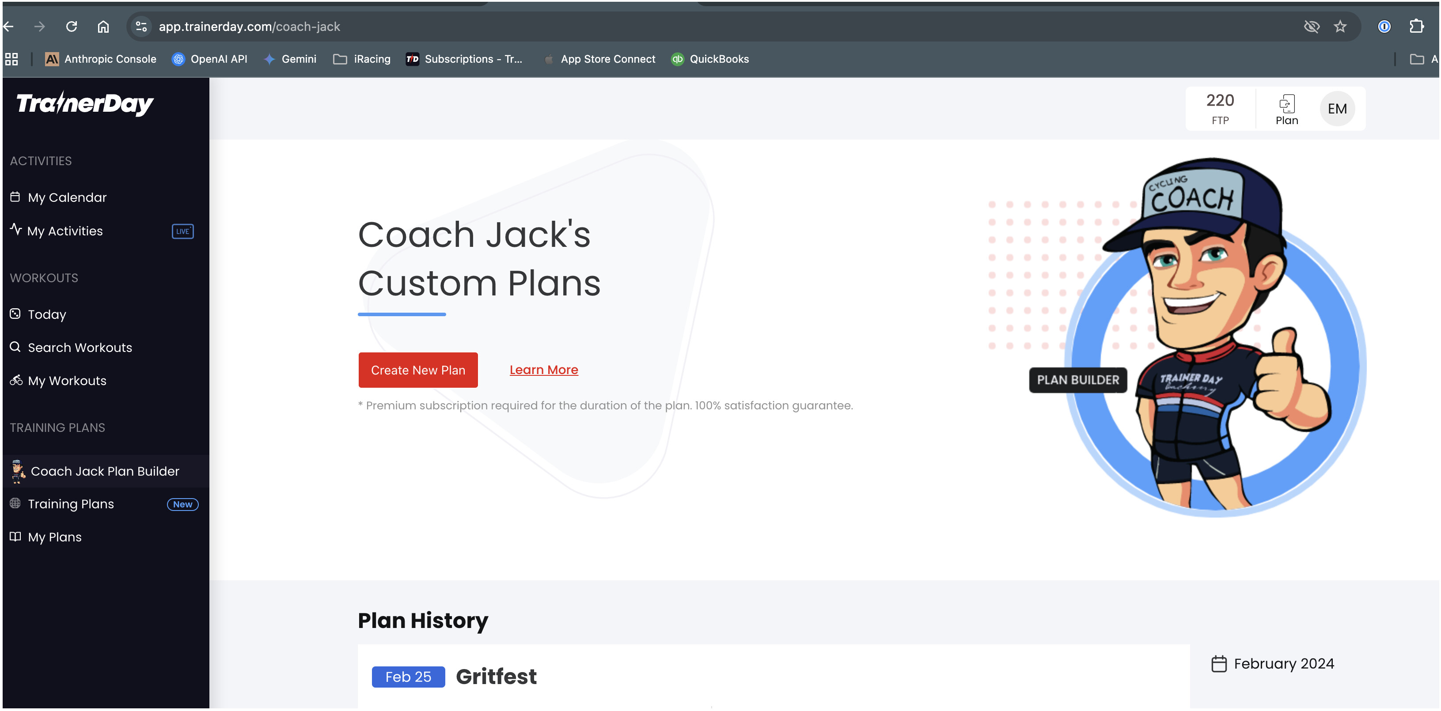1441x711 pixels.
Task: Open My Plans in sidebar
Action: (x=54, y=537)
